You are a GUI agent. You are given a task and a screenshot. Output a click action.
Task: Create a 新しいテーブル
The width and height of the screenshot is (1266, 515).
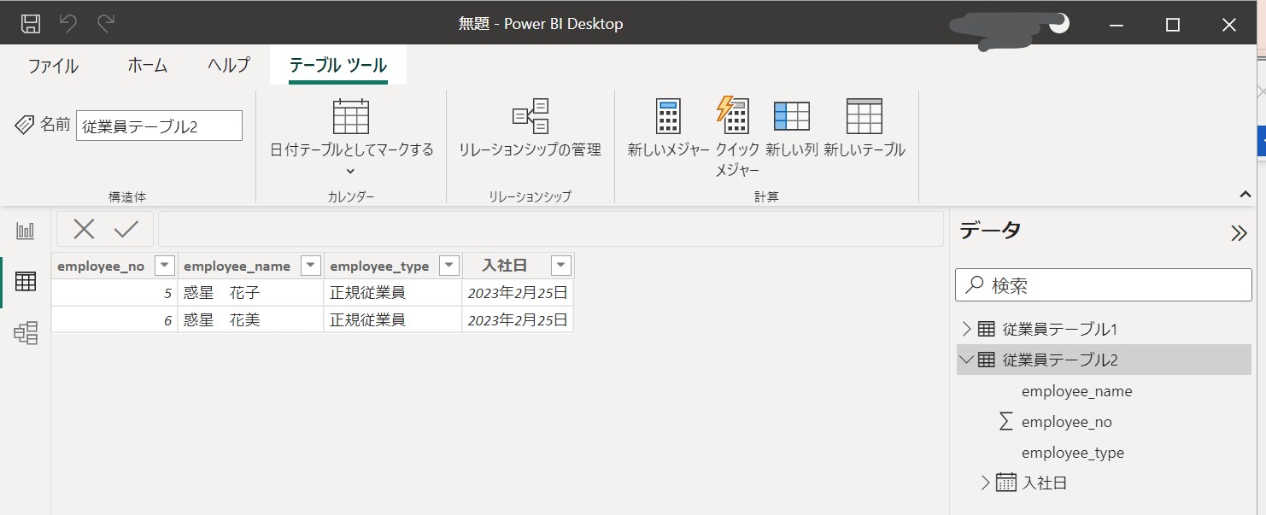click(x=865, y=128)
